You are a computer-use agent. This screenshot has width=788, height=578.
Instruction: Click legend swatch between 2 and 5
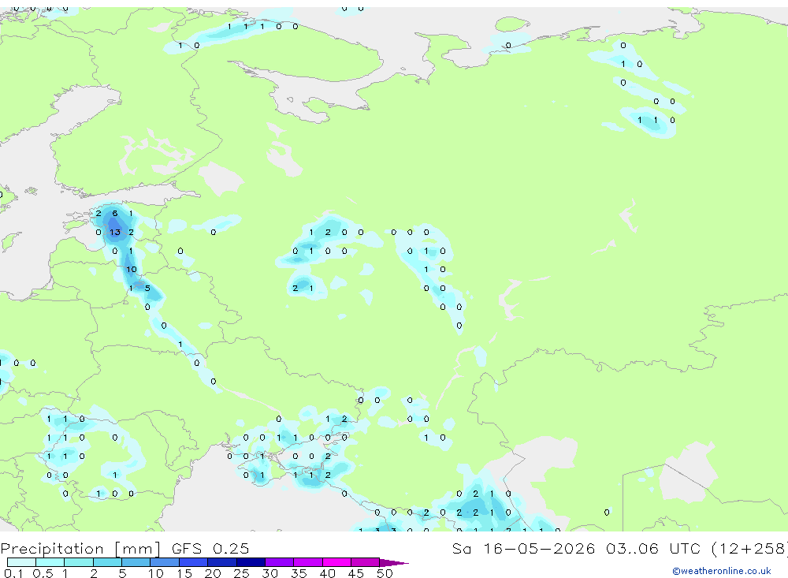pos(107,562)
